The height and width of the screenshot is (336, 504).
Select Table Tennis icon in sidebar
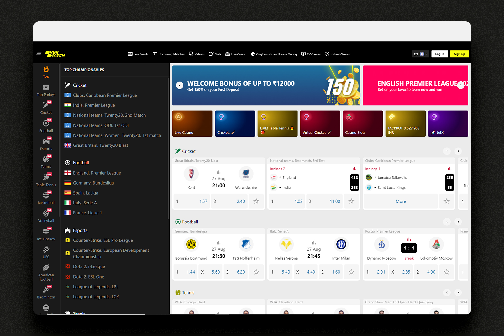46,180
